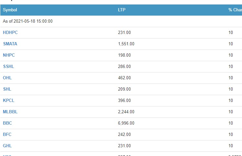Click the 'As of 2021-05-18 15:00:00' timestamp
Image resolution: width=242 pixels, height=156 pixels.
click(x=27, y=21)
